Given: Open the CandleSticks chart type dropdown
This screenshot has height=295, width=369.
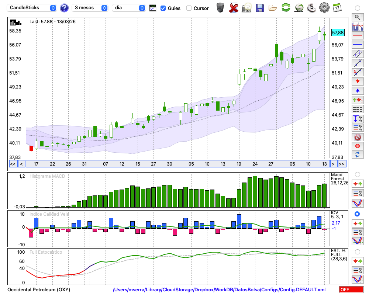Looking at the screenshot, I should (32, 8).
